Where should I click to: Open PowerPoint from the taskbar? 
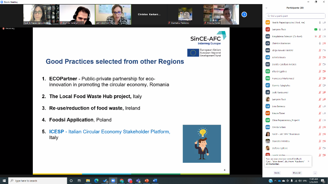click(146, 180)
